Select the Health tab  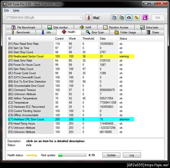[x=69, y=32]
